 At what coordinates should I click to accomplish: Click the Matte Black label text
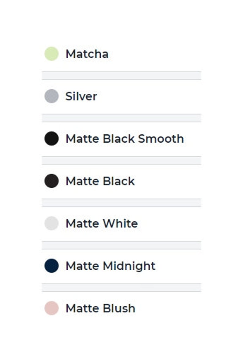tap(100, 181)
